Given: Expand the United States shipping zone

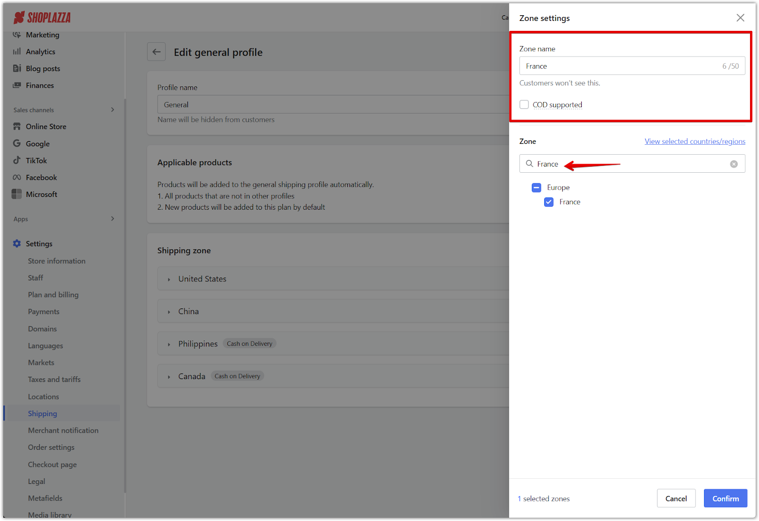Looking at the screenshot, I should coord(169,279).
